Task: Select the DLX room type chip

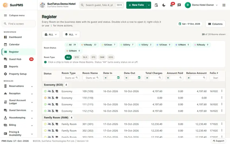Action: coord(85,57)
